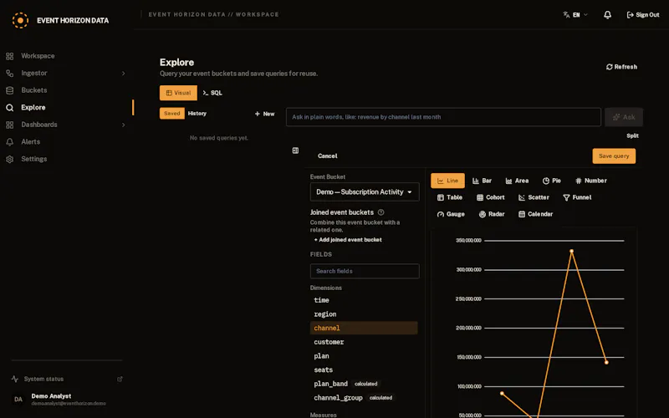Click Add joined event bucket
The image size is (669, 418).
click(x=348, y=240)
